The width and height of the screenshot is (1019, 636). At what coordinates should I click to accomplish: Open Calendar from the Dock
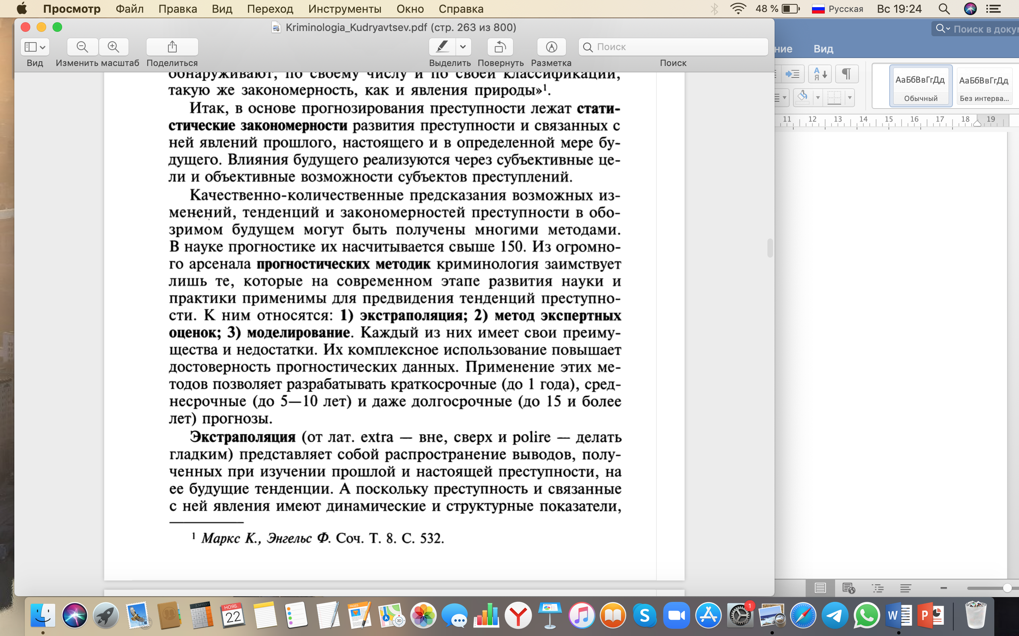click(233, 615)
